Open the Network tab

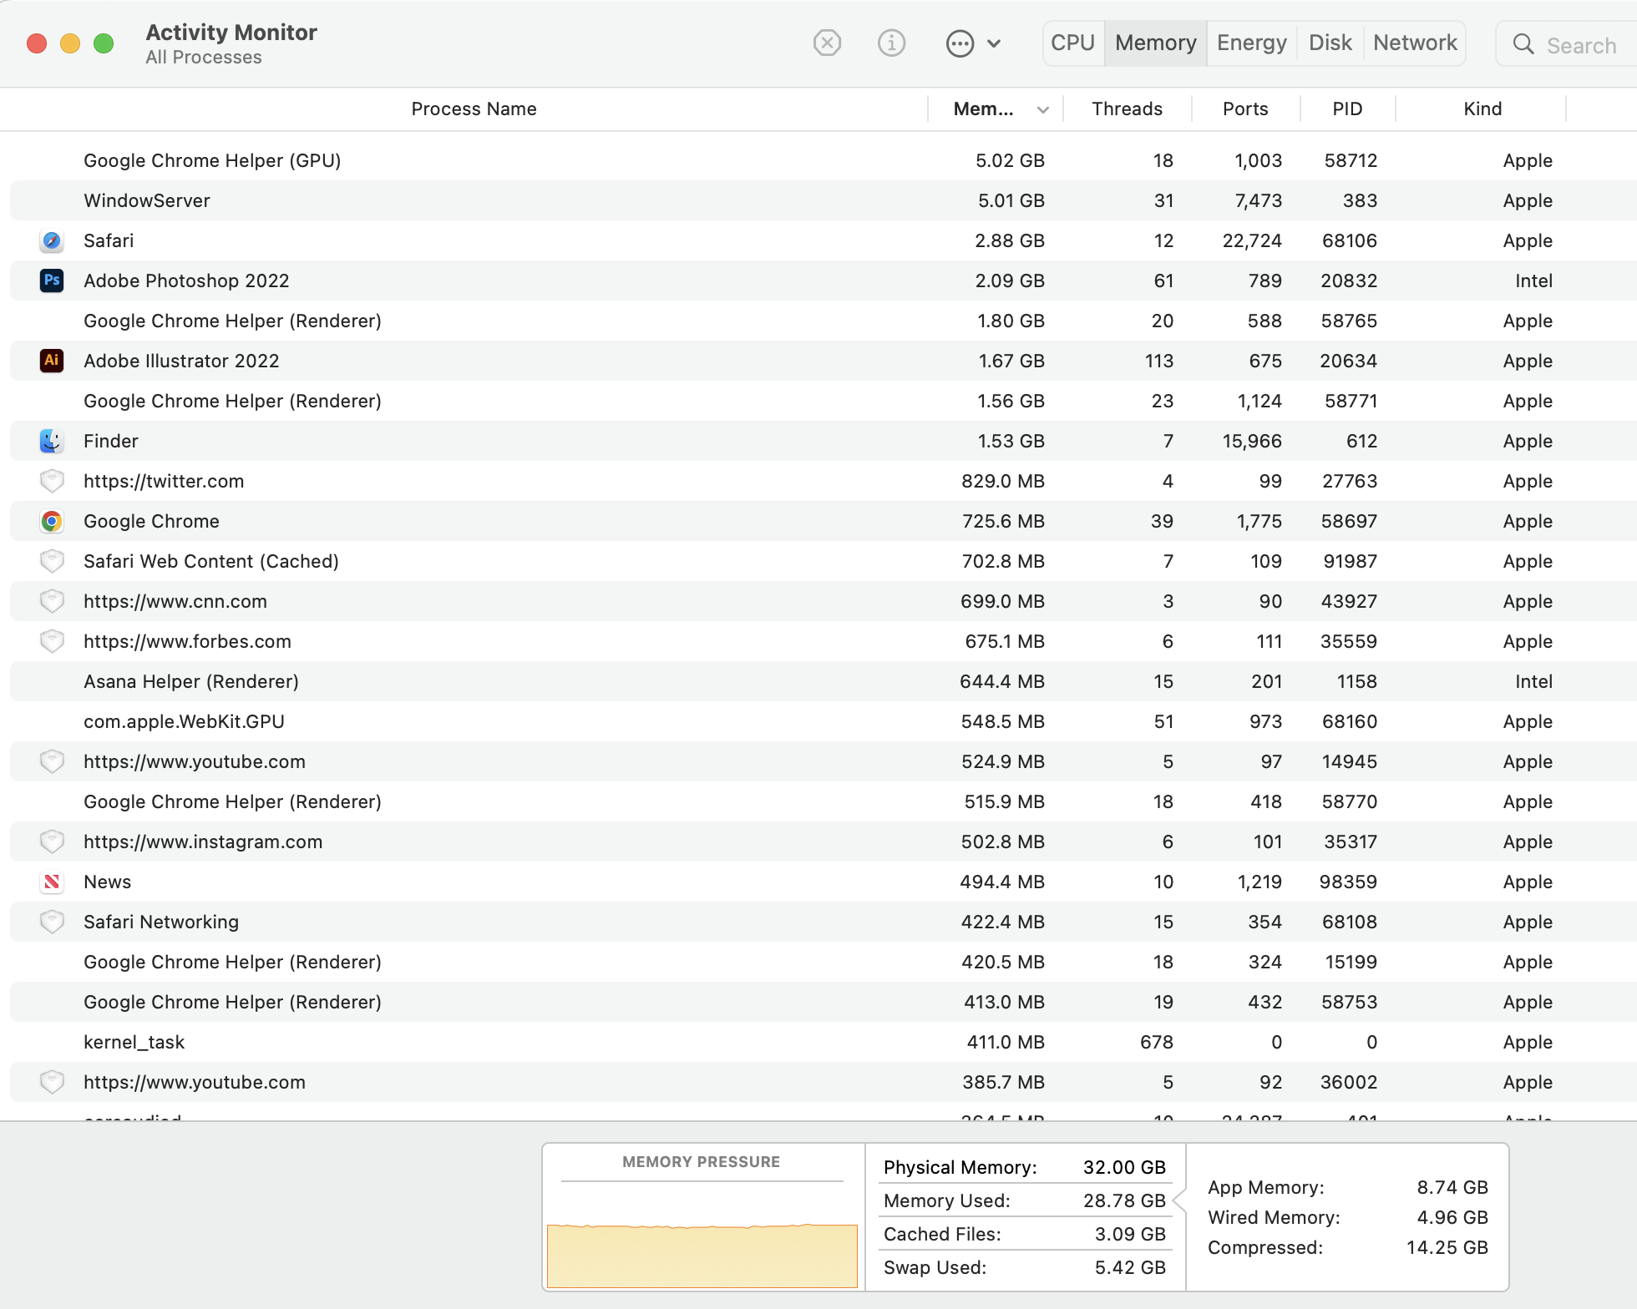[x=1415, y=43]
